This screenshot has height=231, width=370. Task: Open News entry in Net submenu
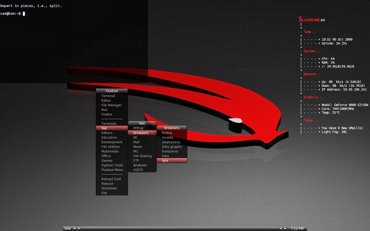point(142,147)
